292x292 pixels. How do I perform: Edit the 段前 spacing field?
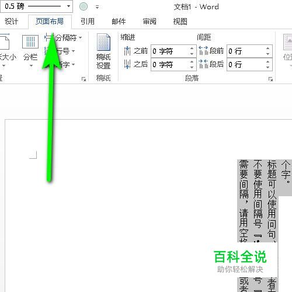246,51
